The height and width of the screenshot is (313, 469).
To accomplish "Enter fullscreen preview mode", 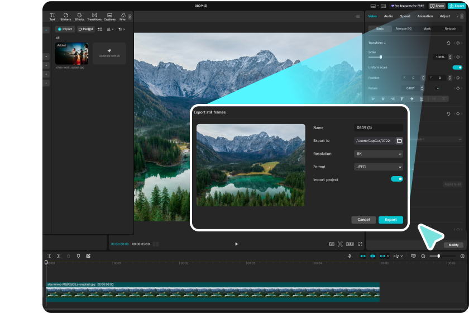I will [360, 244].
